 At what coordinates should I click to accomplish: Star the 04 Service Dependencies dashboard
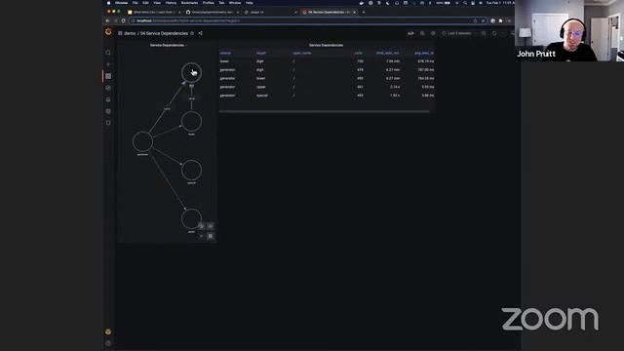[x=192, y=33]
